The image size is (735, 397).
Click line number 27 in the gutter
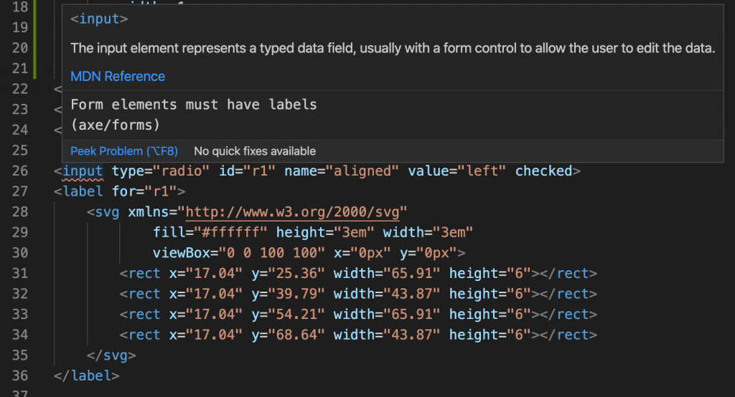(x=20, y=191)
